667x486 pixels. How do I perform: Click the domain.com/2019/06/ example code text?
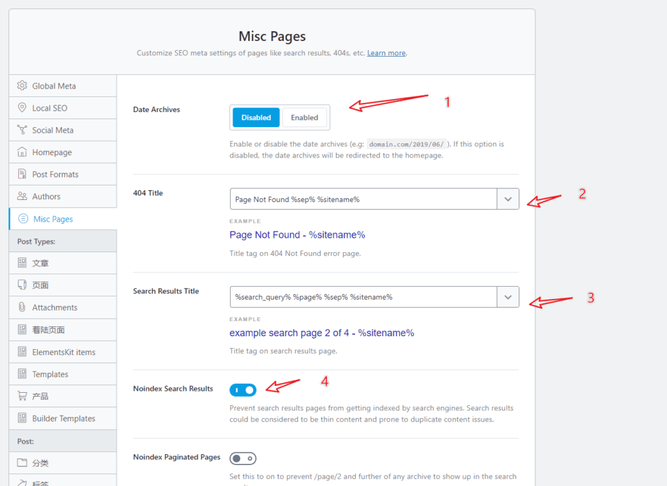(406, 144)
